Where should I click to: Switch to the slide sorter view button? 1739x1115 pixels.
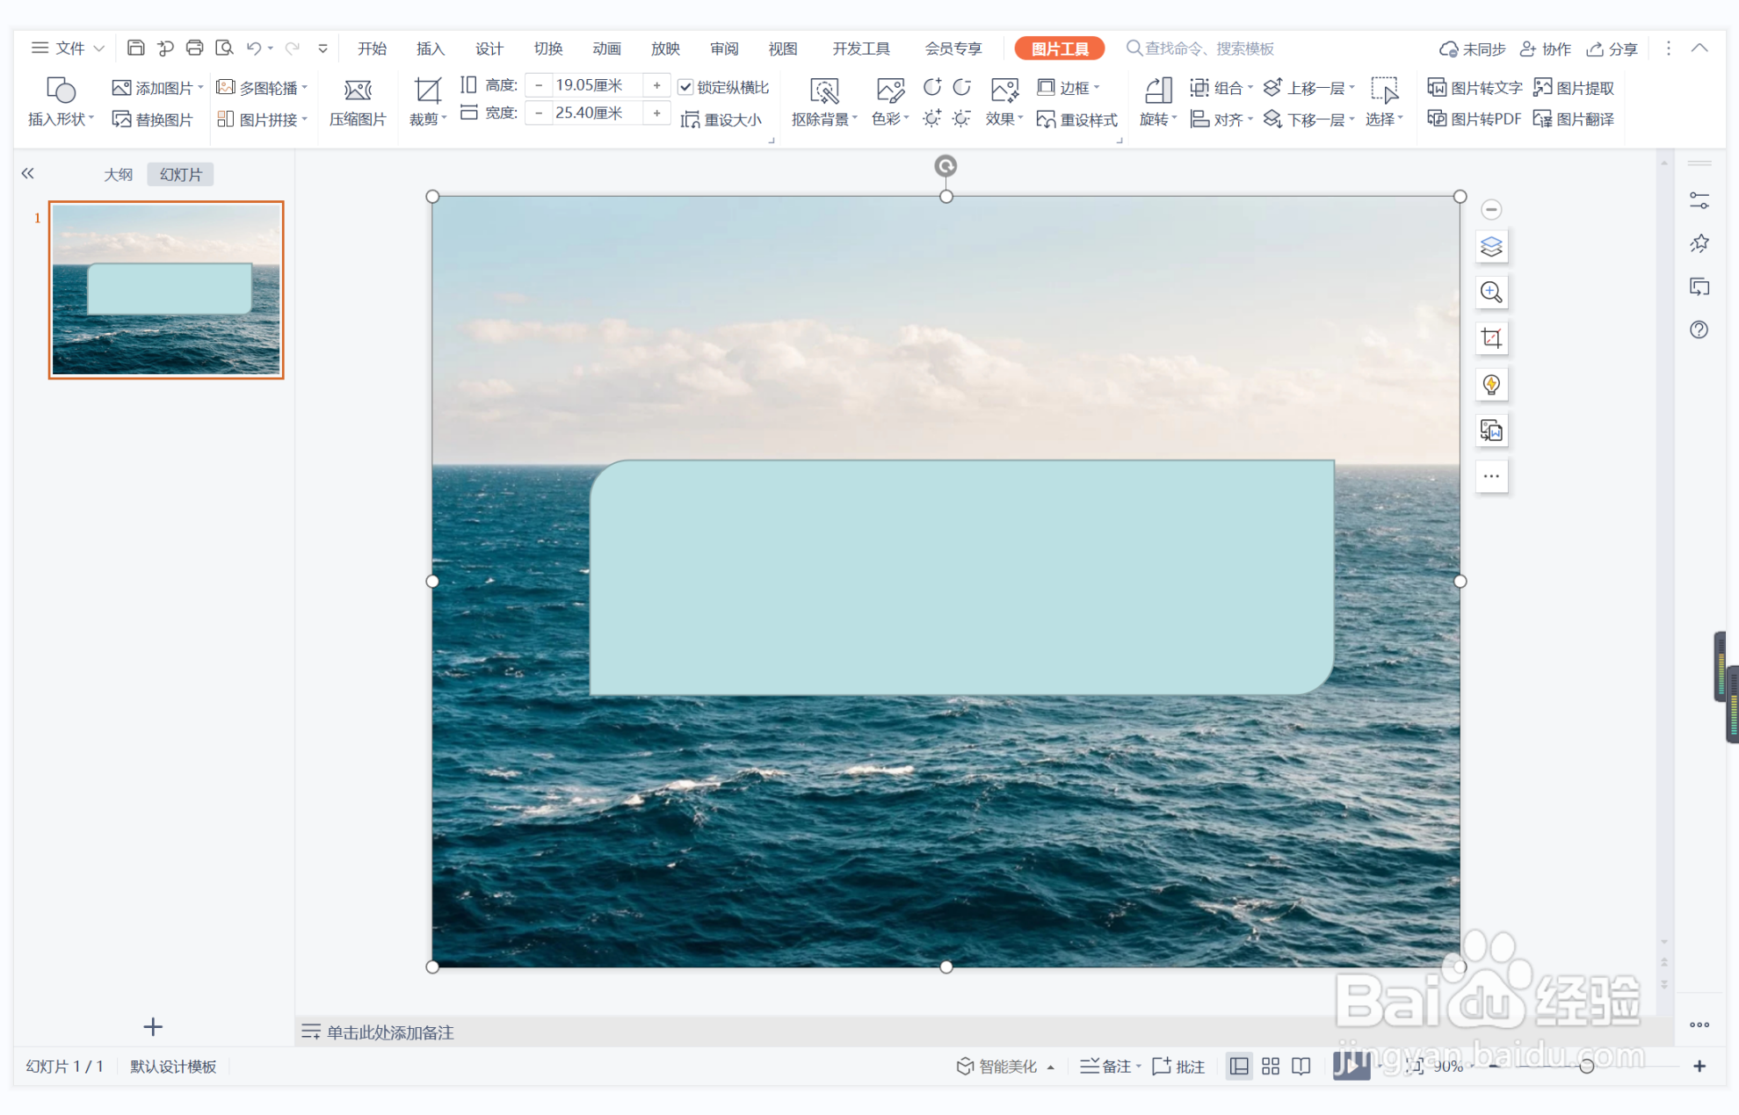click(1270, 1066)
